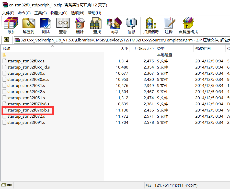230x189 pixels.
Task: Open the 查找 (Find) tool
Action: [x=97, y=25]
